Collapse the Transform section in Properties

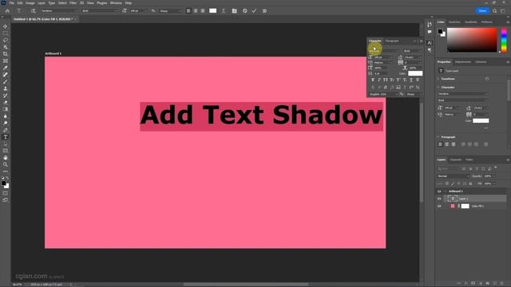click(438, 79)
